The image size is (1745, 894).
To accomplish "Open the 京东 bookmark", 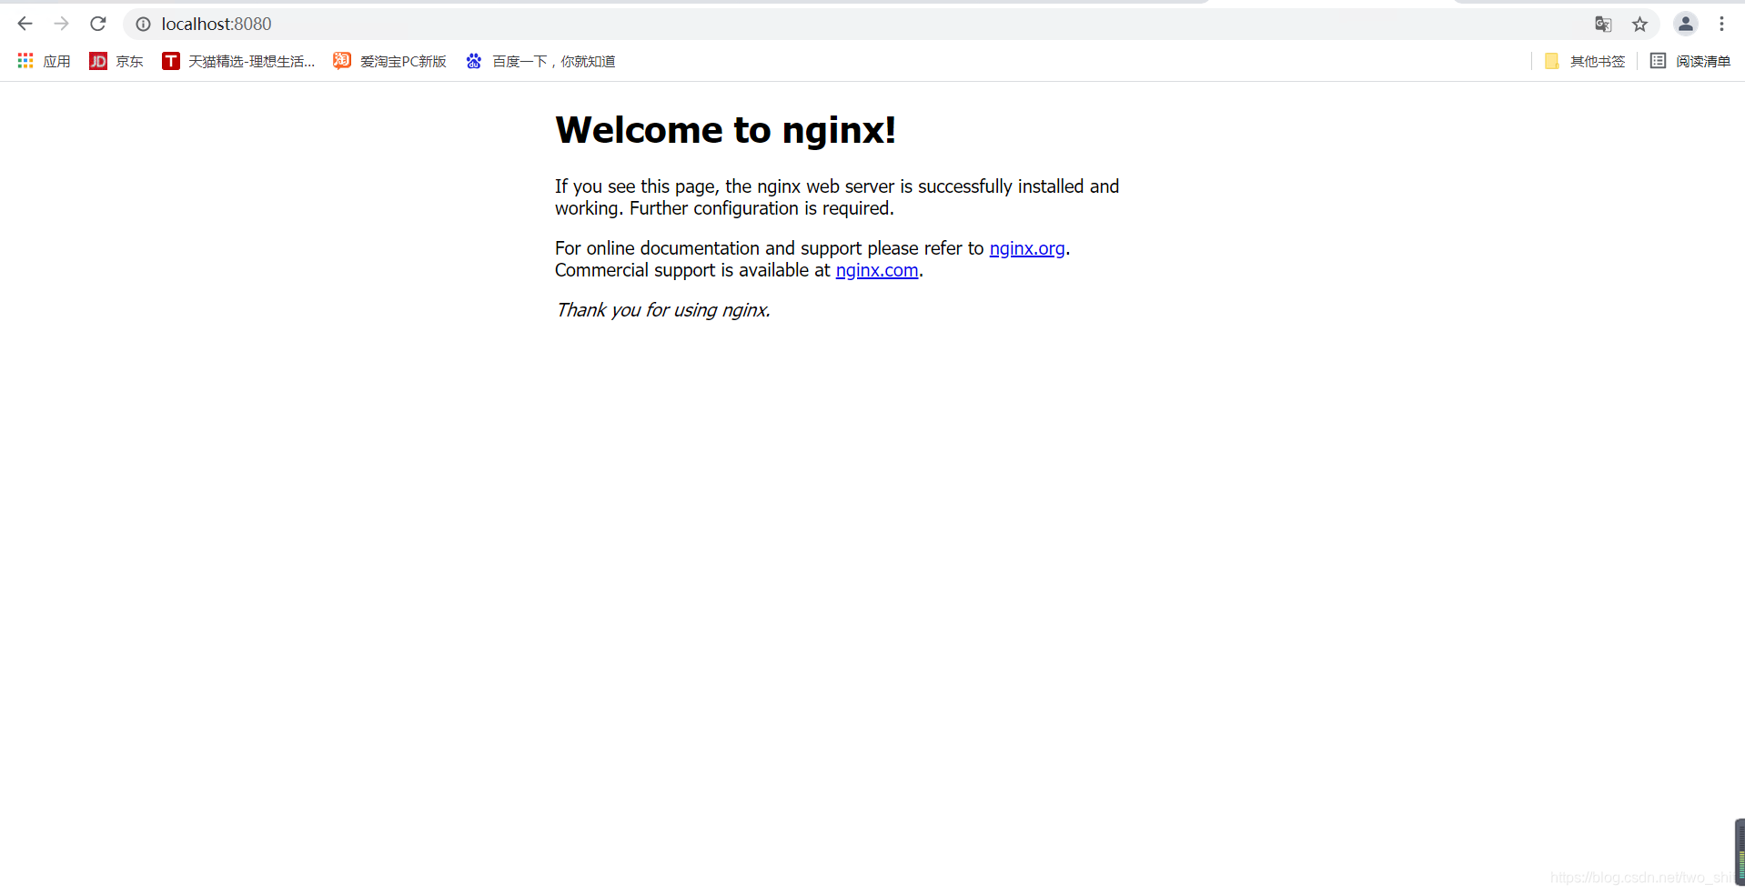I will click(116, 61).
